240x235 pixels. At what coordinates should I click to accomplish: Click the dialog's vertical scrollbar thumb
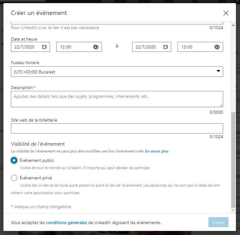click(233, 160)
